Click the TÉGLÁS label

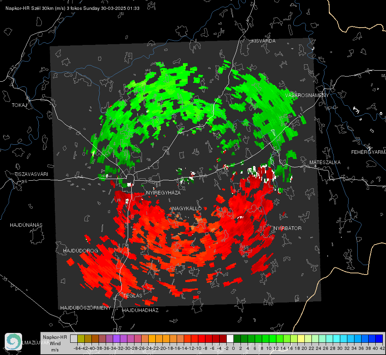point(133,295)
